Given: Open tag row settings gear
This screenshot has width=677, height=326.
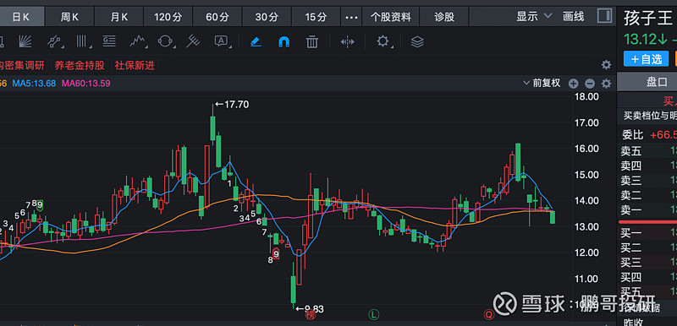Looking at the screenshot, I should (x=606, y=65).
